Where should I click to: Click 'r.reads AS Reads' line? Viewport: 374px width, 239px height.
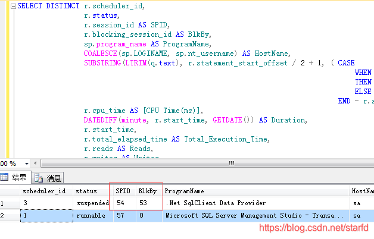click(119, 149)
